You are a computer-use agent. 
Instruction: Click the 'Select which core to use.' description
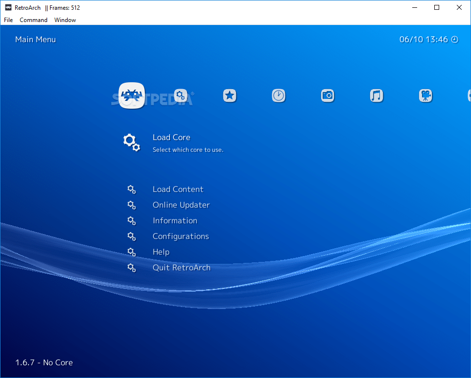point(188,150)
